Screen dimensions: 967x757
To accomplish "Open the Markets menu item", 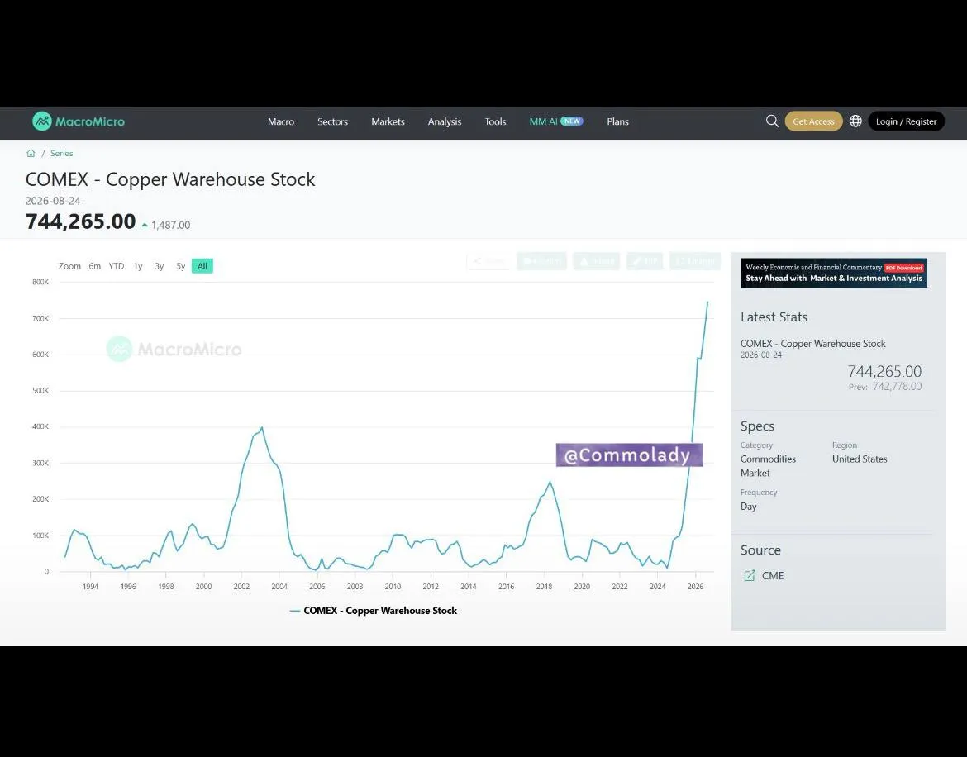I will [x=388, y=121].
